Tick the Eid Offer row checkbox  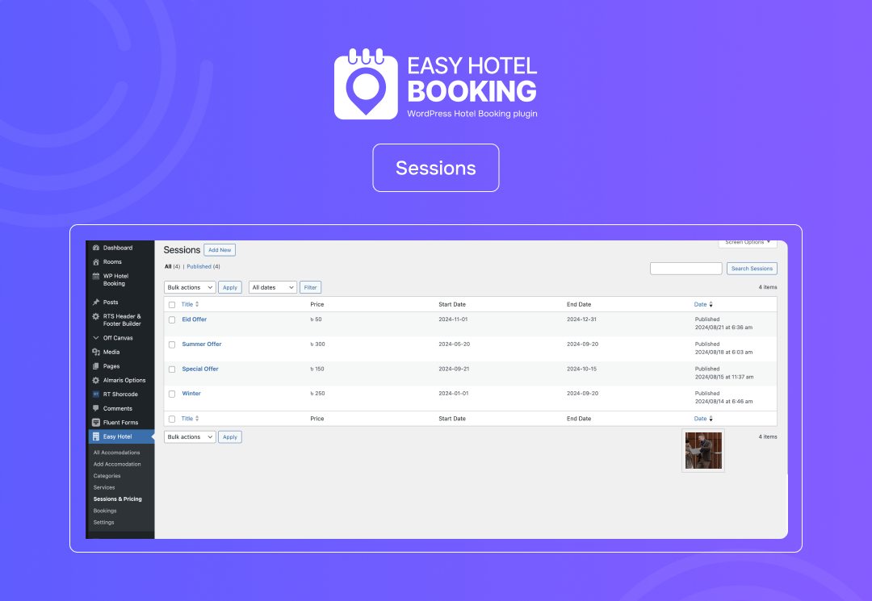172,320
